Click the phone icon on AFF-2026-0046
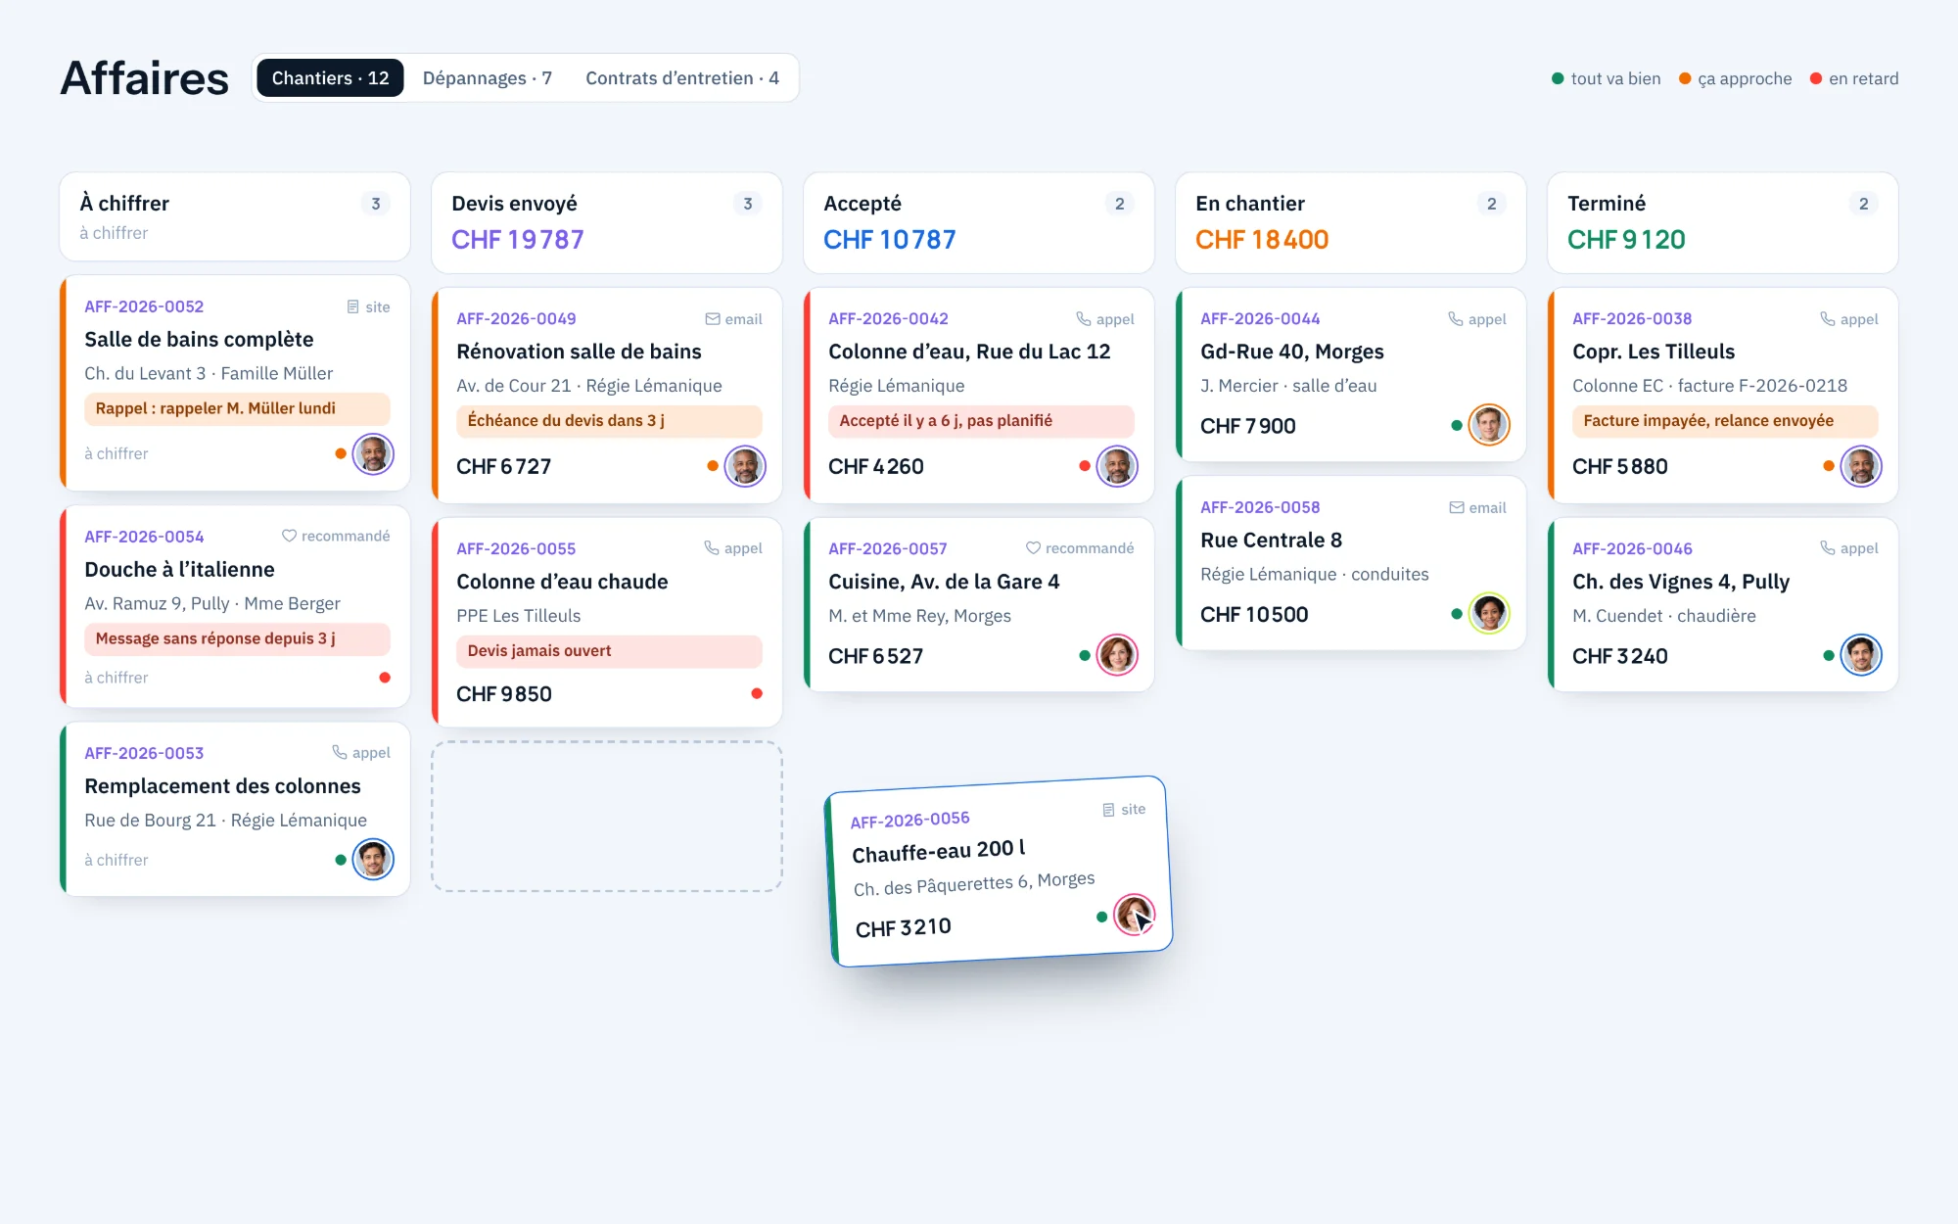The image size is (1958, 1224). point(1828,548)
